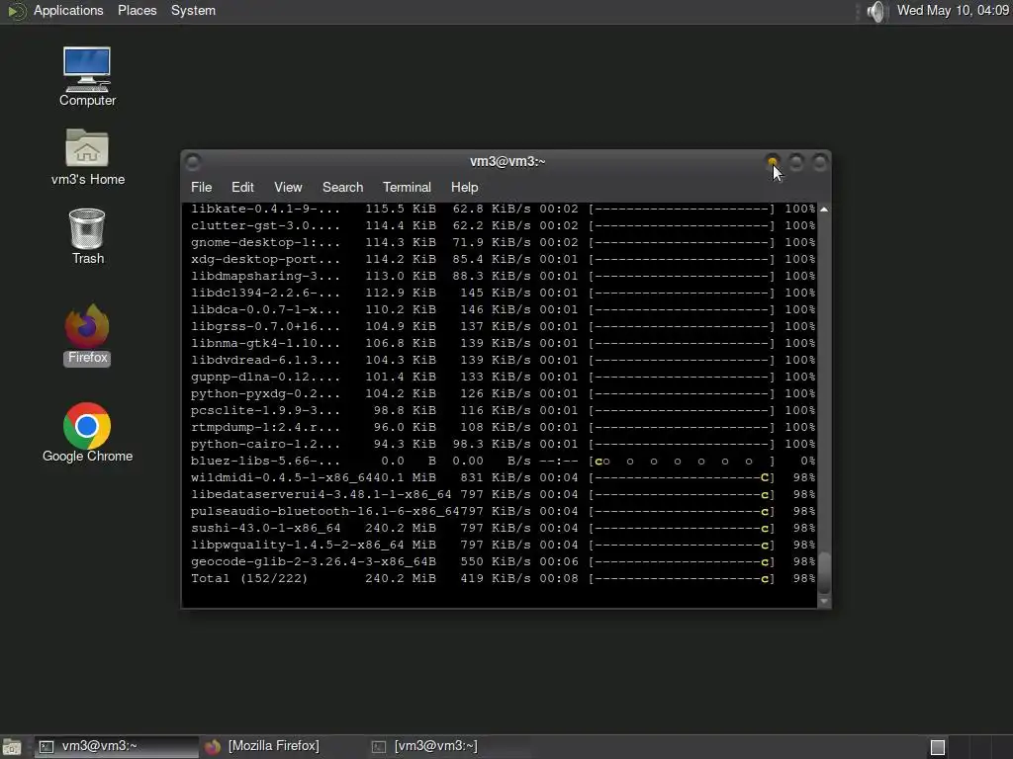Click the terminal window menu button at title bar left
This screenshot has height=759, width=1013.
tap(193, 161)
